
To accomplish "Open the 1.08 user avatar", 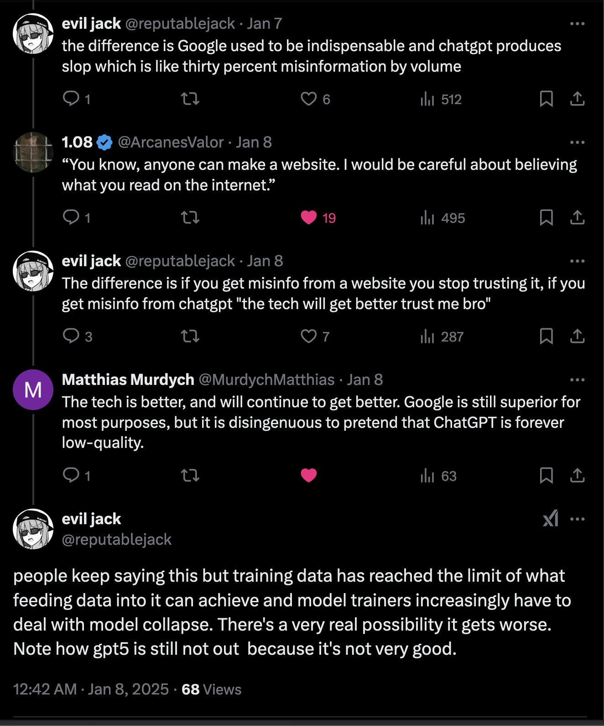I will pos(33,152).
